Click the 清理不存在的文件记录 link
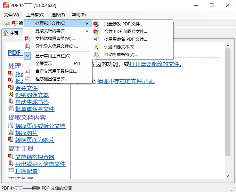236x192 pixels. [125, 81]
